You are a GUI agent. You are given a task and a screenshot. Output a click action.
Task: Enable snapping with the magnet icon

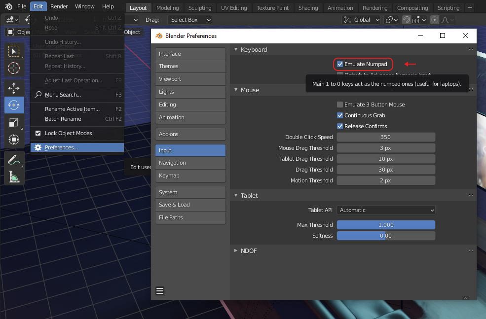pos(406,20)
